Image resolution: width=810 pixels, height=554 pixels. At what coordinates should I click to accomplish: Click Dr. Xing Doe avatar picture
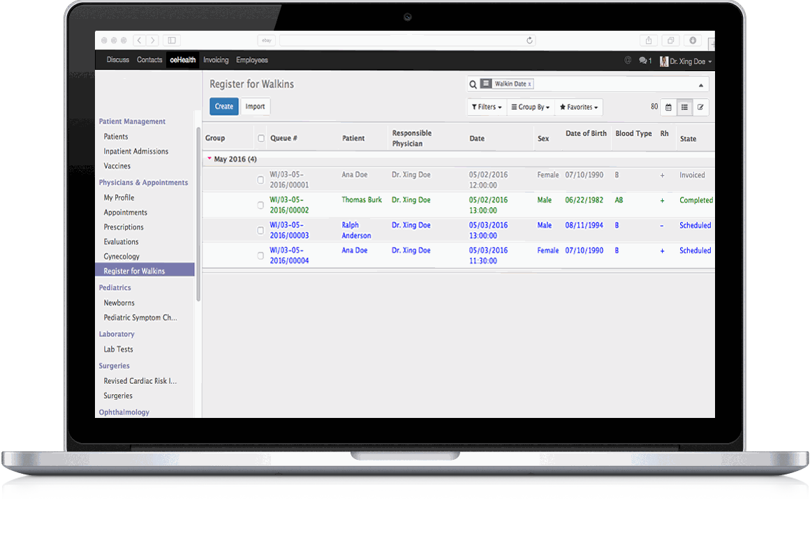(x=664, y=61)
